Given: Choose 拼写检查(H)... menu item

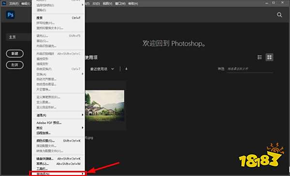Looking at the screenshot, I should 58,23.
